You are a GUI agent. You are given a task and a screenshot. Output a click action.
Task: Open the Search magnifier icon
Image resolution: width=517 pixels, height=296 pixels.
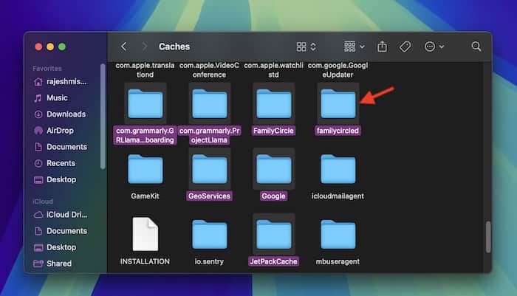[x=476, y=47]
